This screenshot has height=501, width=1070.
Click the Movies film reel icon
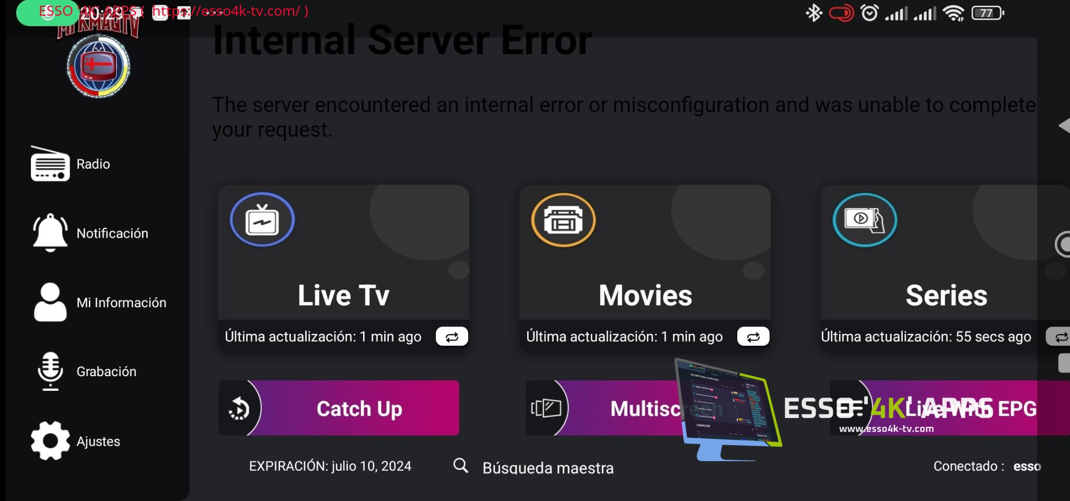pos(564,219)
